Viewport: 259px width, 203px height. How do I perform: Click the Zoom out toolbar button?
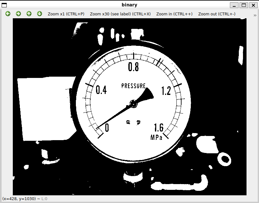pos(216,14)
